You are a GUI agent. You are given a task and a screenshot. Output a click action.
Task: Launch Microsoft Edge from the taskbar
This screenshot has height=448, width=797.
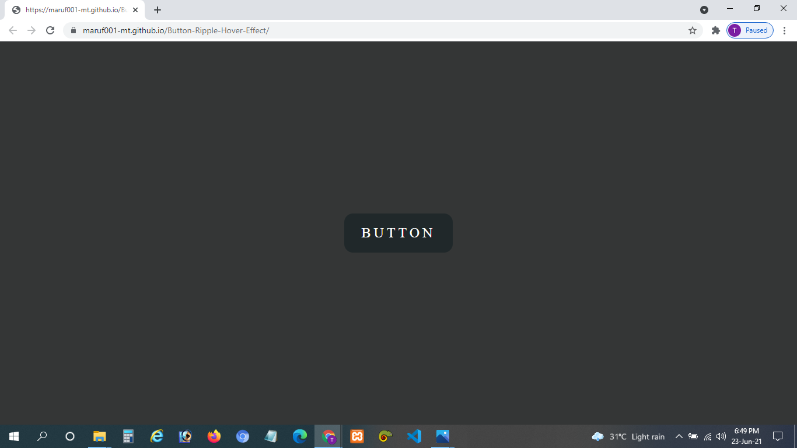pyautogui.click(x=299, y=436)
